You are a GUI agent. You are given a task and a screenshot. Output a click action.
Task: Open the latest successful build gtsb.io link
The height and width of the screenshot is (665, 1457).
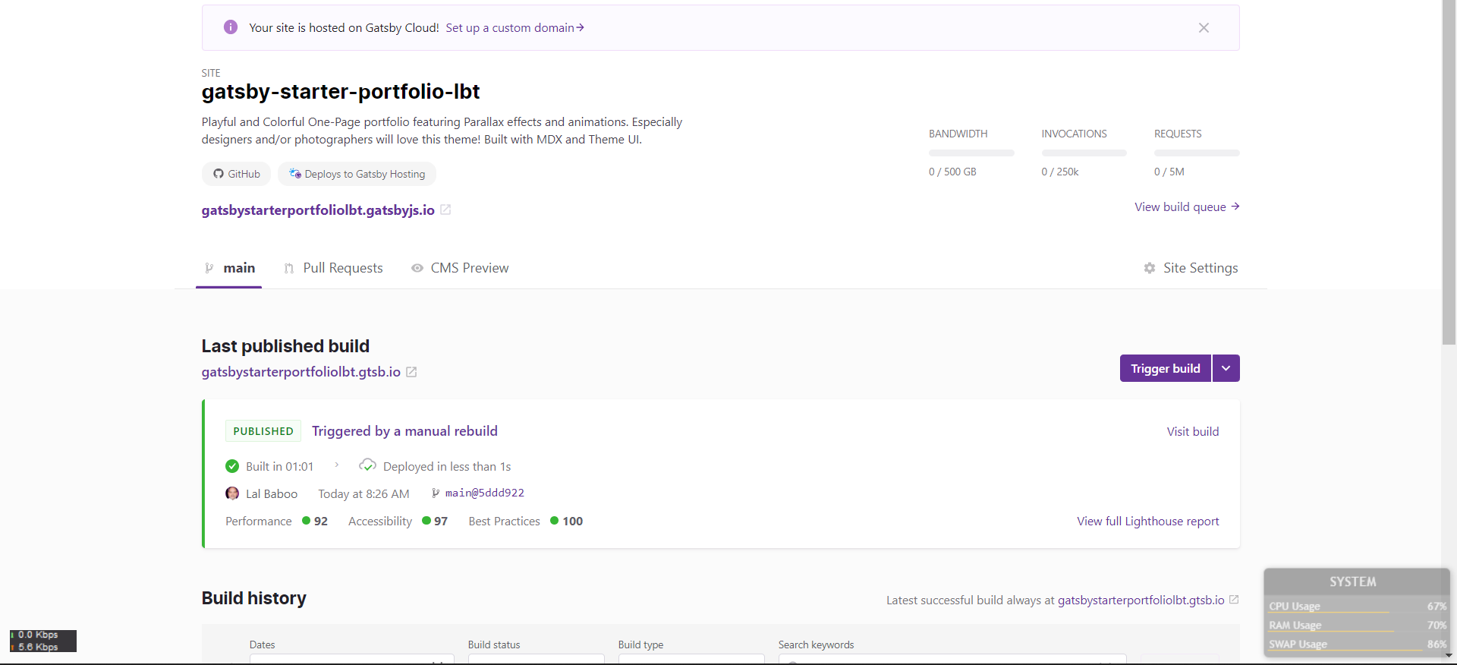pyautogui.click(x=1141, y=600)
